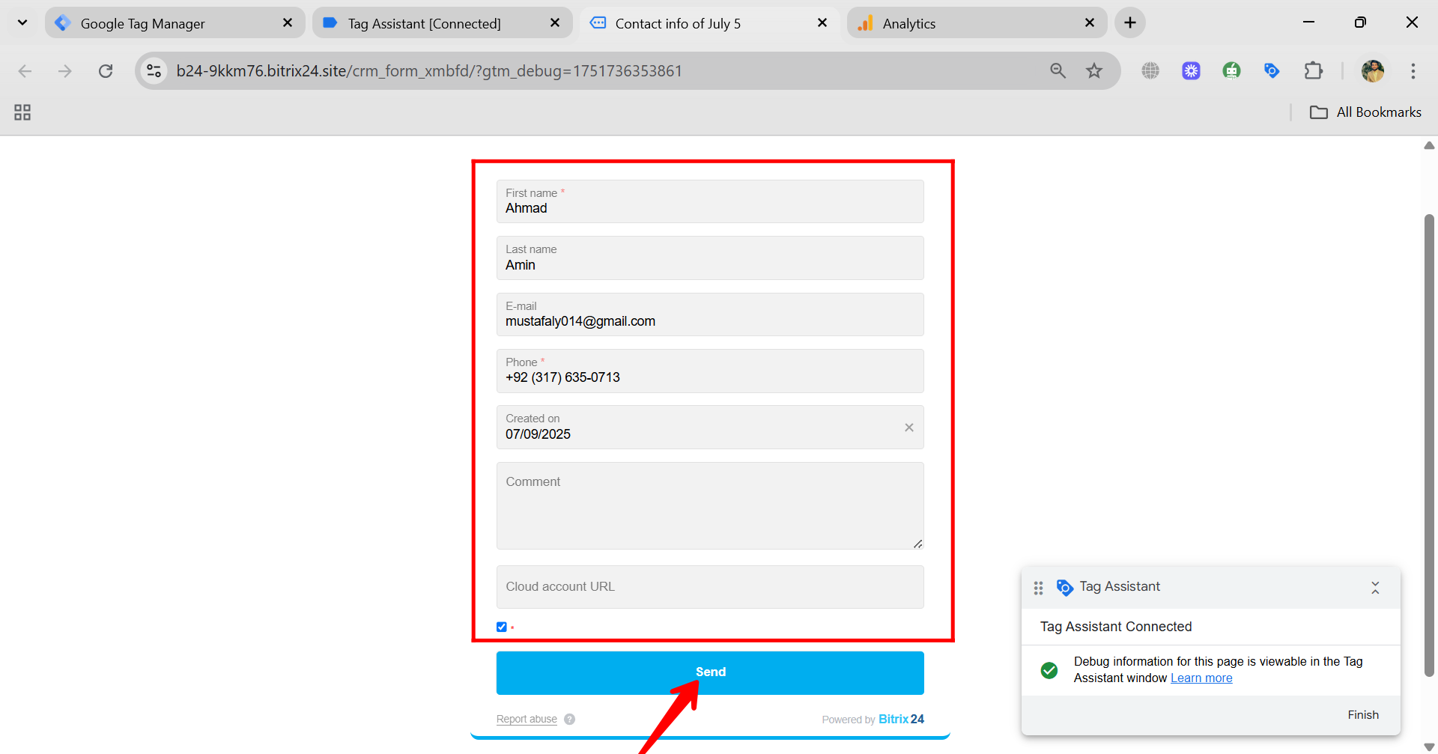Screen dimensions: 1438x754
Task: Open the All Bookmarks folder
Action: pyautogui.click(x=1365, y=112)
